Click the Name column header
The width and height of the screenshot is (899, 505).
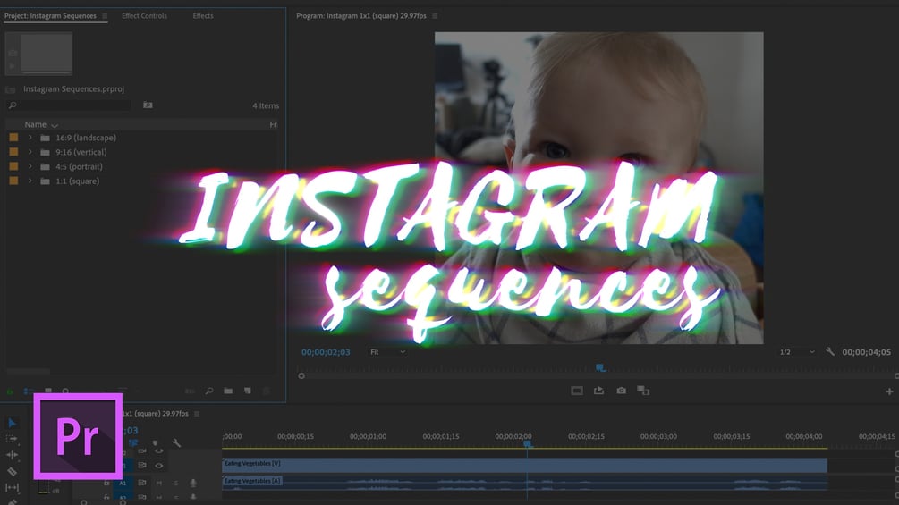[36, 125]
